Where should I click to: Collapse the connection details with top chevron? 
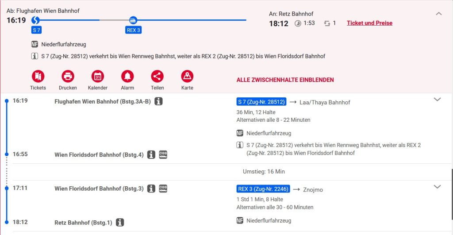[x=438, y=14]
